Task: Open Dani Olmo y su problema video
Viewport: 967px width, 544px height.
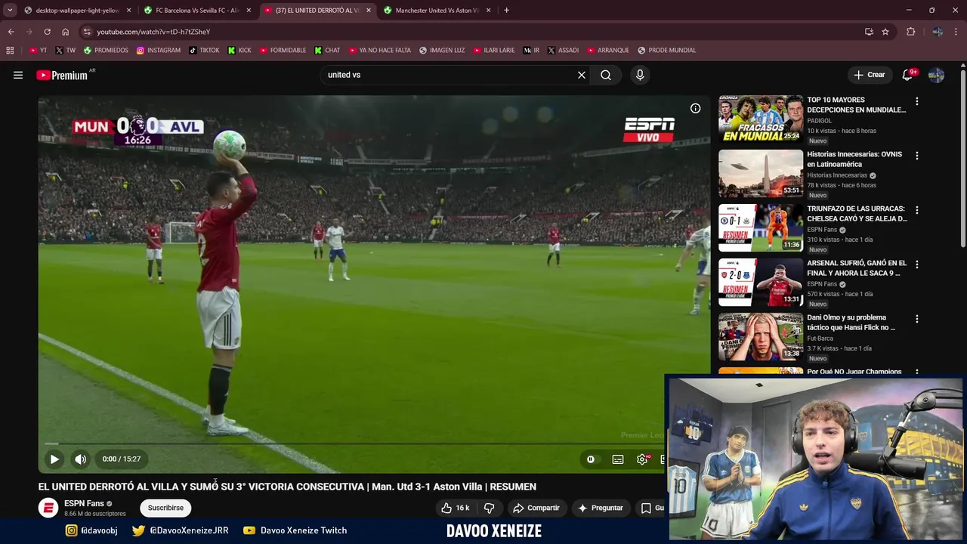Action: pos(761,336)
